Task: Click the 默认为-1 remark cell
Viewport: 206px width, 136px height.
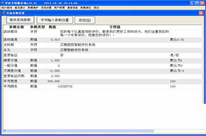Action: [x=177, y=71]
